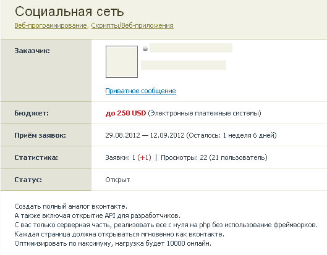This screenshot has width=327, height=255.
Task: Click the Электронные платежные системы payment note
Action: (x=205, y=113)
